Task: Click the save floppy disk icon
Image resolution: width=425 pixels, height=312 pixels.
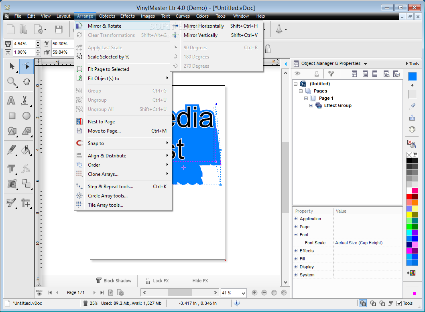Action: coord(59,29)
